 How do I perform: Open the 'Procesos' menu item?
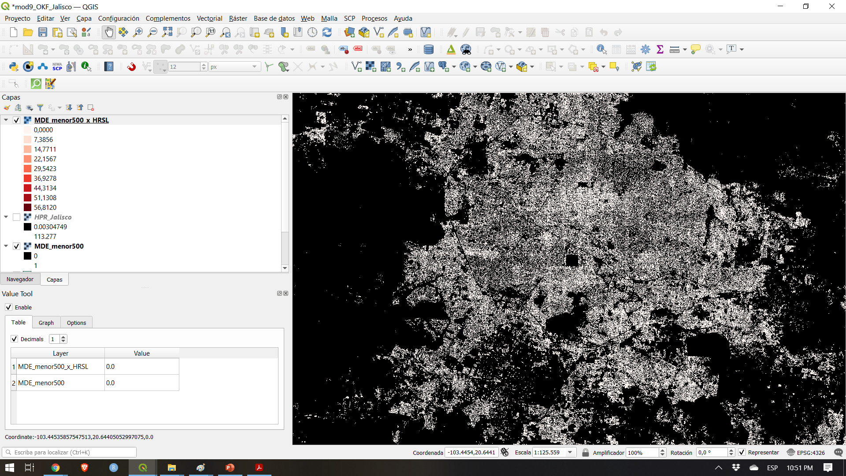click(374, 18)
